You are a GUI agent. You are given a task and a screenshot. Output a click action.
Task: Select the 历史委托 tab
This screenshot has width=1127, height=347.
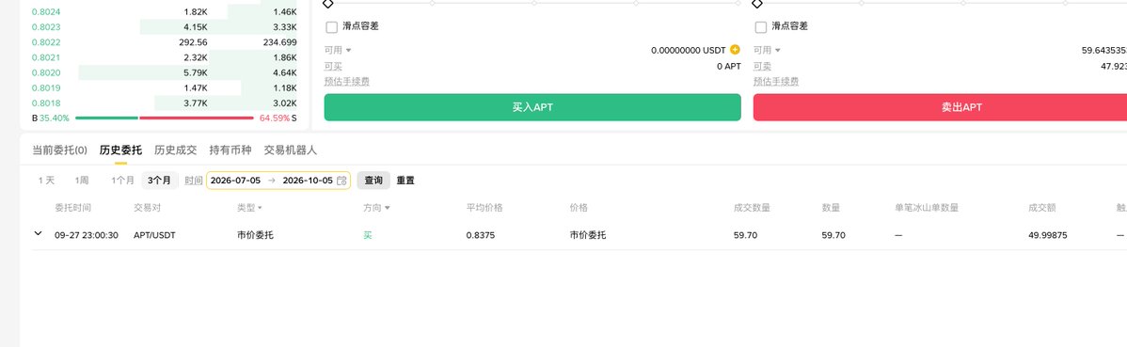pos(120,150)
